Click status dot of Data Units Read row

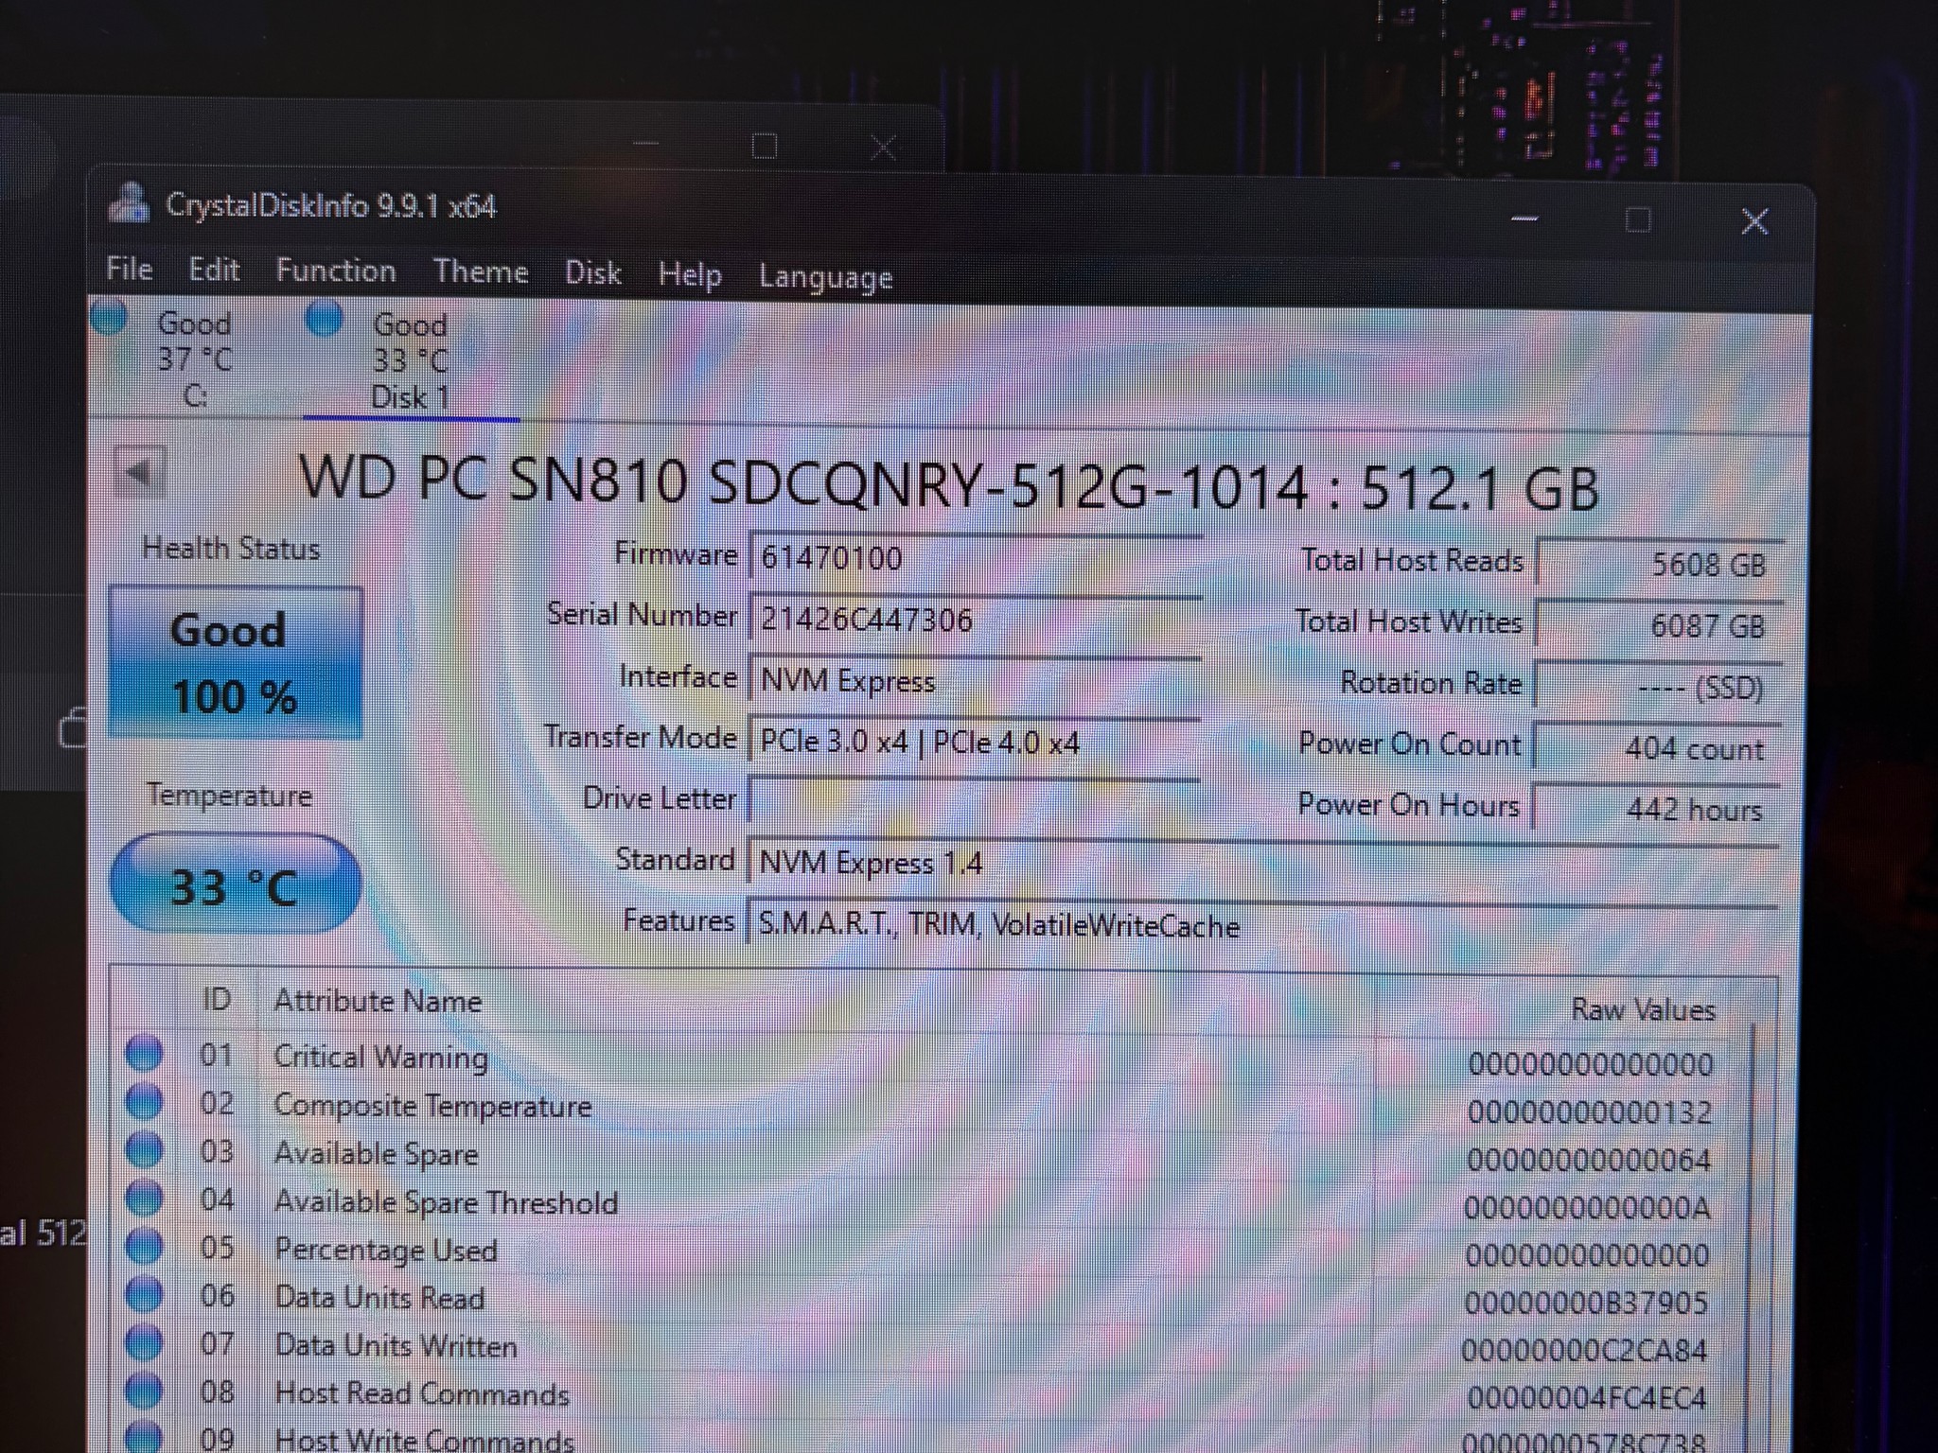[x=145, y=1293]
